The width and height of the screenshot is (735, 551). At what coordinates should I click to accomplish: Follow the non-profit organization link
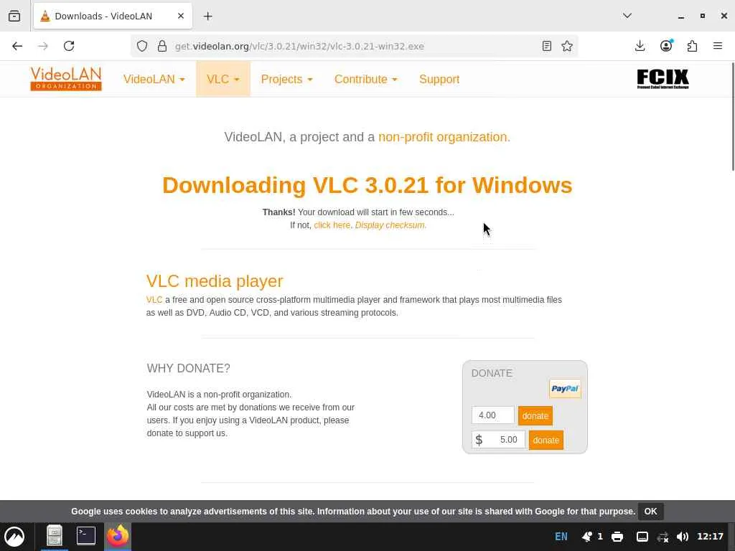tap(444, 137)
